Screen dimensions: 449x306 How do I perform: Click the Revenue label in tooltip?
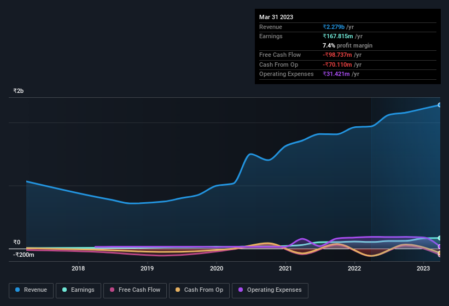coord(271,27)
